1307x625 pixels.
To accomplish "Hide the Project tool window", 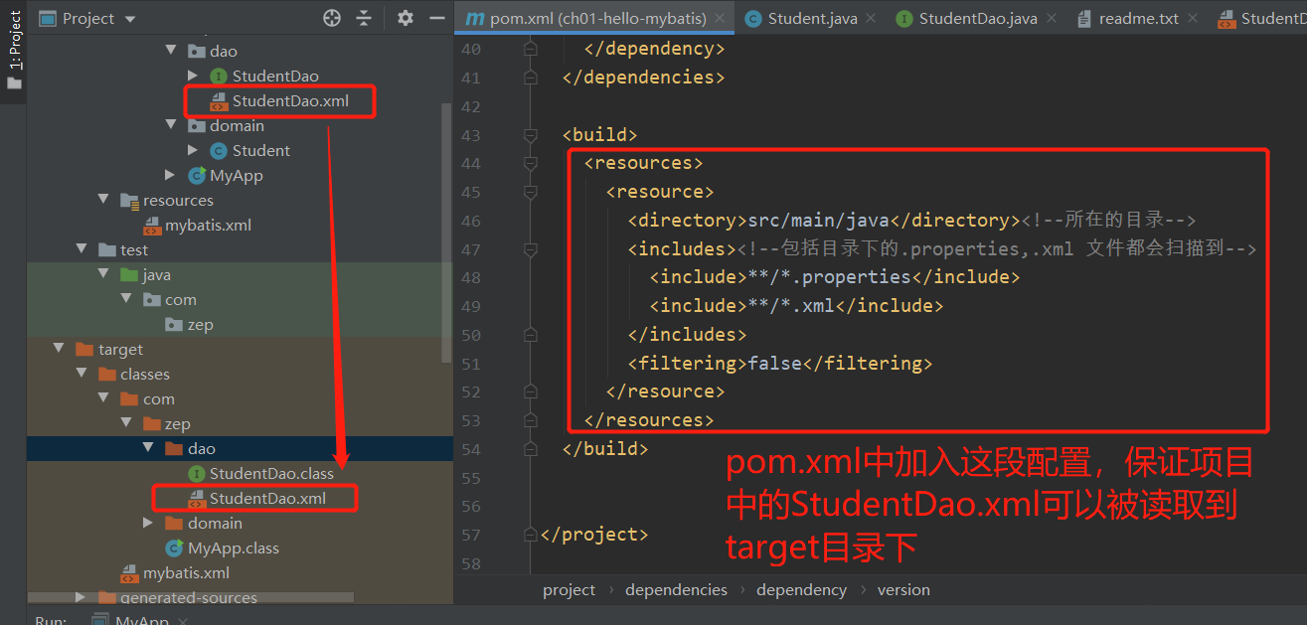I will pyautogui.click(x=436, y=18).
